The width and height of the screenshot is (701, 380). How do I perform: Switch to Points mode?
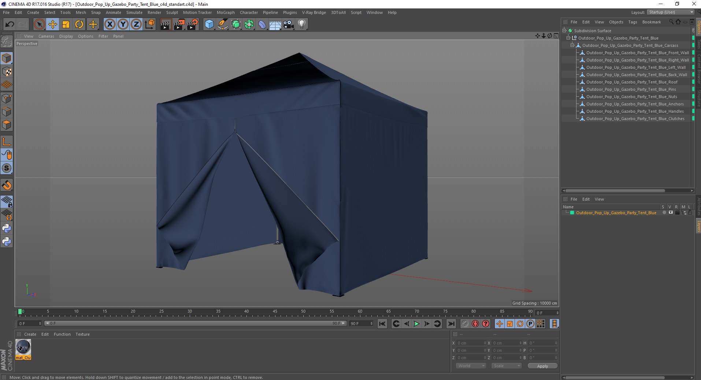tap(7, 98)
